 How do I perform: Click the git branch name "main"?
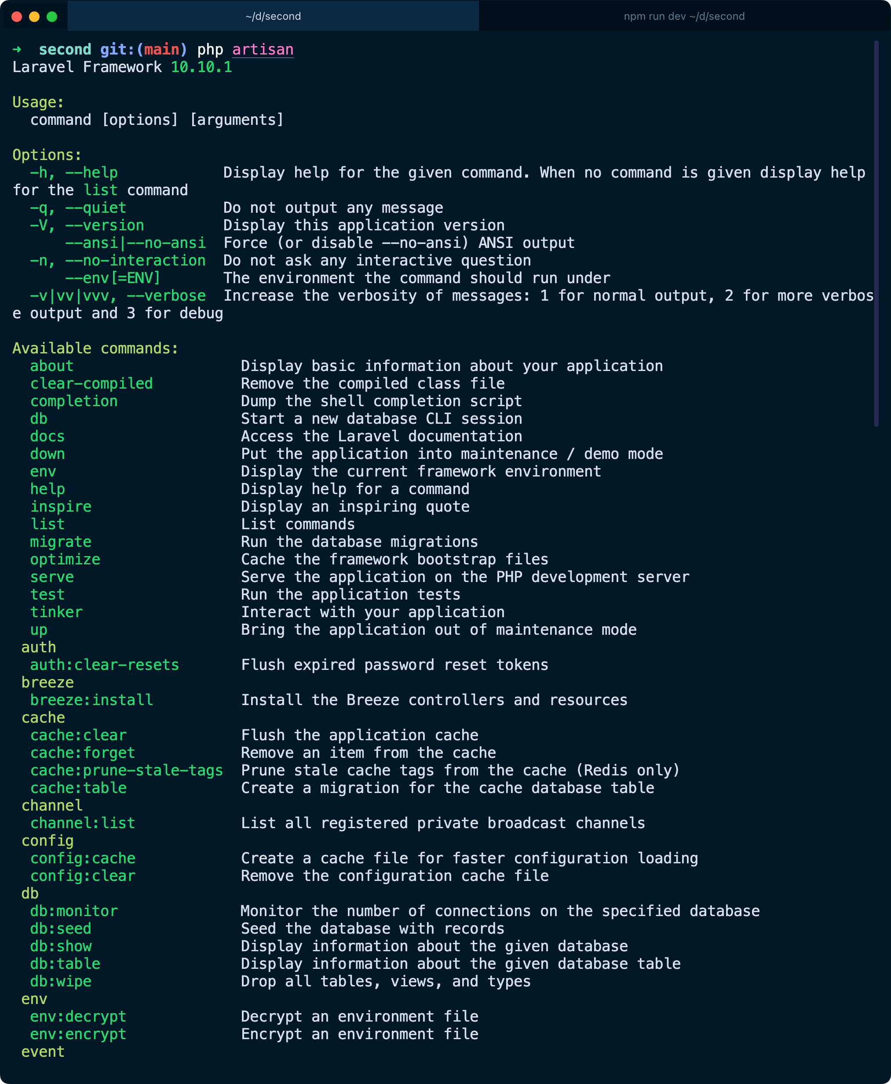click(x=162, y=49)
